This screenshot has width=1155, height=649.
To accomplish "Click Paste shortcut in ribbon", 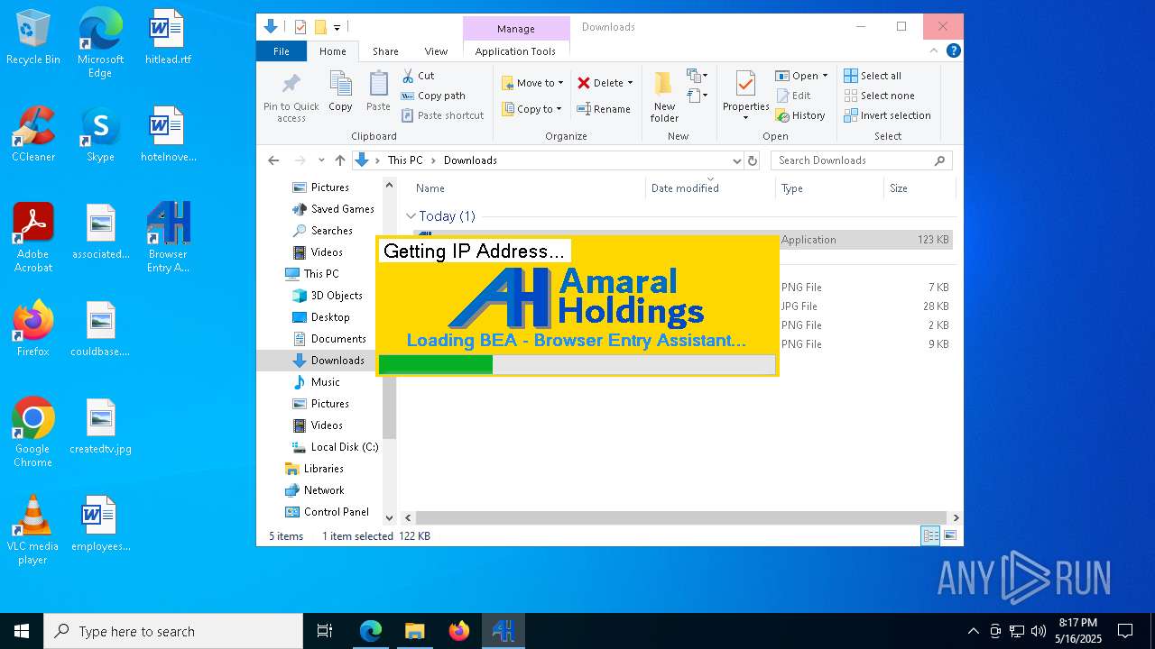I will click(443, 115).
